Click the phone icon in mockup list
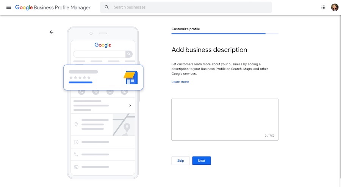The height and width of the screenshot is (187, 341). [76, 155]
